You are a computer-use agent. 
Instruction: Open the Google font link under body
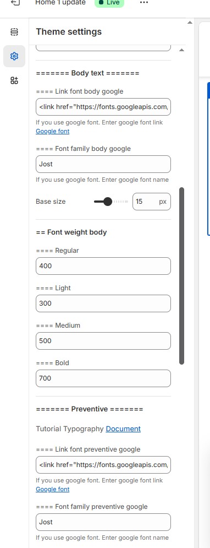point(52,131)
